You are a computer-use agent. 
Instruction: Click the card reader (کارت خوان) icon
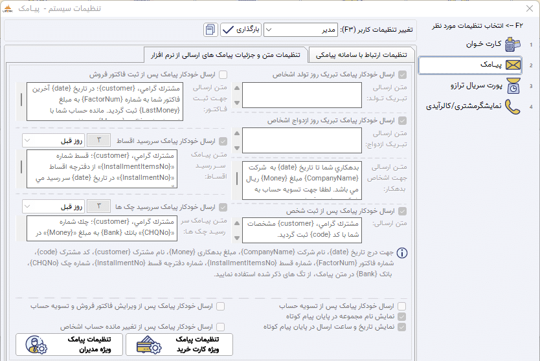512,45
